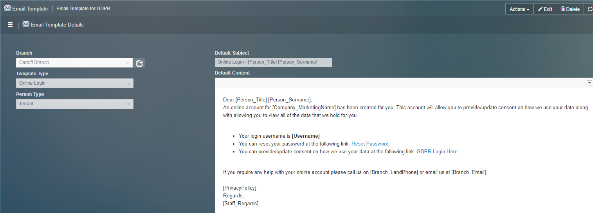Click the envelope icon beside Email Template Details
Screen dimensions: 593x213
tap(26, 24)
